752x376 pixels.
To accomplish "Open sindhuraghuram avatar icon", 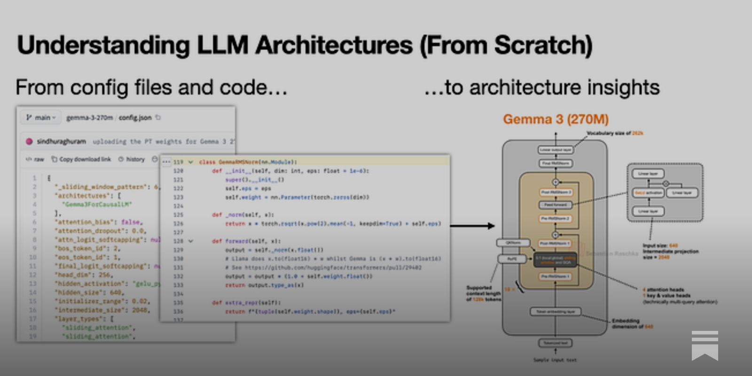I will pyautogui.click(x=29, y=141).
